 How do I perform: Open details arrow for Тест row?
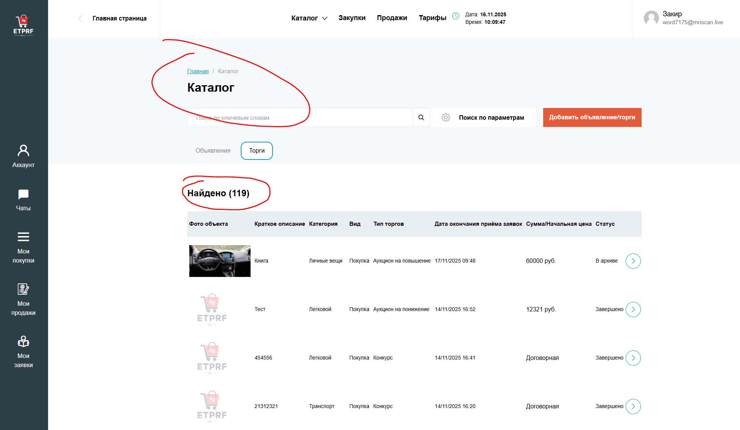tap(633, 309)
